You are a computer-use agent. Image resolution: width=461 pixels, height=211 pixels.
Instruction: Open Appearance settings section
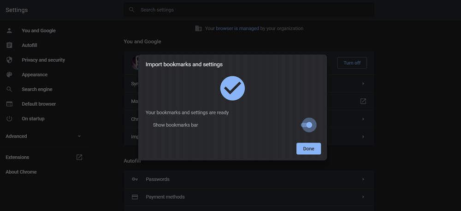click(x=35, y=74)
